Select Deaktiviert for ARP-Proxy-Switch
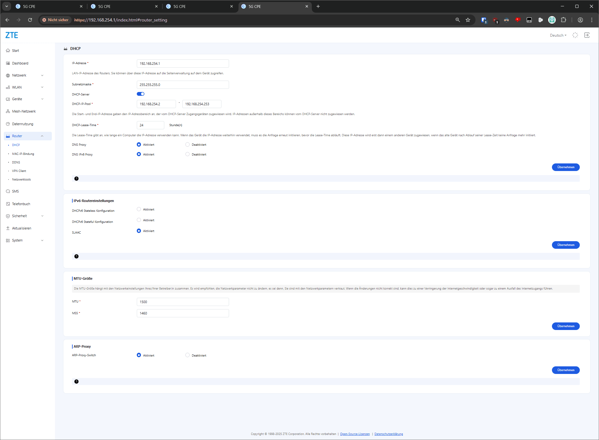This screenshot has width=599, height=440. point(187,355)
